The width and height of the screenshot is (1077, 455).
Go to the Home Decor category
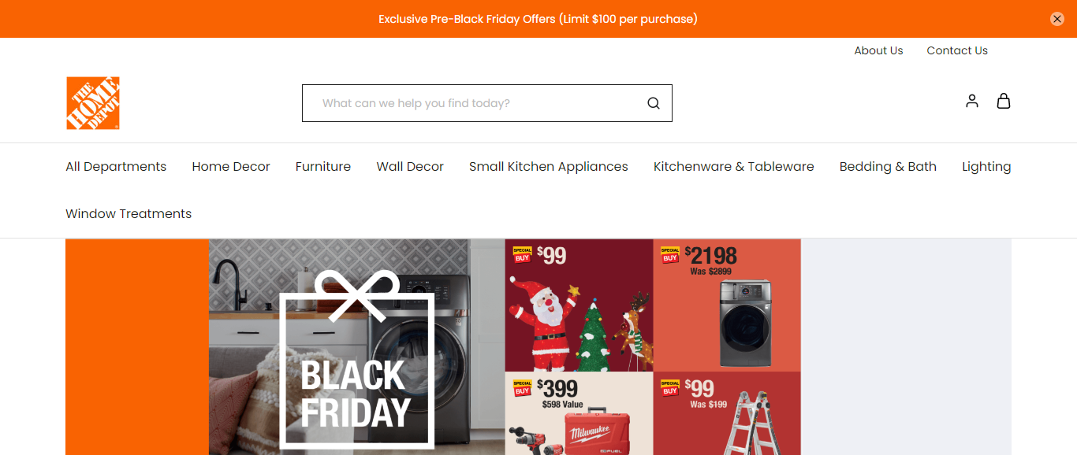click(x=231, y=167)
